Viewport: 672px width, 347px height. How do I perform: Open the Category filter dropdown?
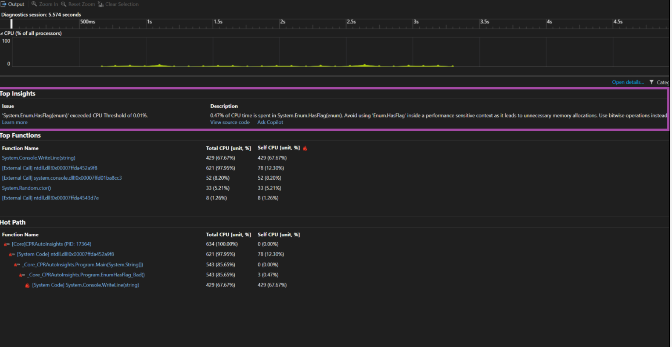662,83
